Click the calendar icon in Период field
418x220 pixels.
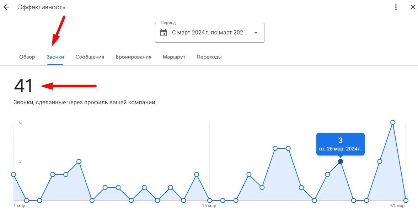[x=164, y=33]
